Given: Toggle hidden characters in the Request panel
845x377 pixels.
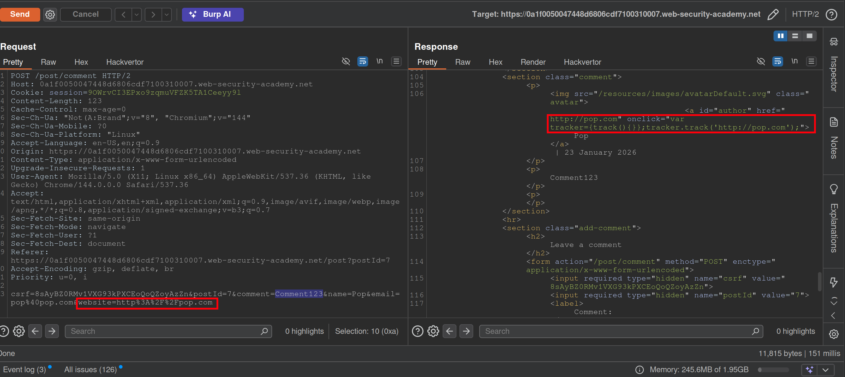Looking at the screenshot, I should [x=346, y=61].
